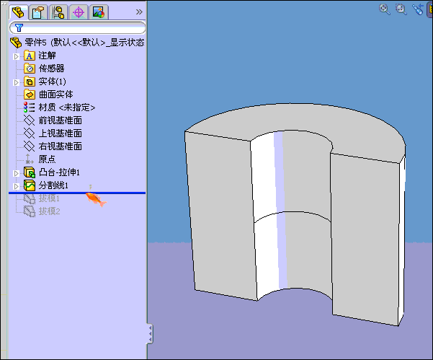Viewport: 433px width, 360px height.
Task: Select the left flat cut face
Action: pos(221,216)
